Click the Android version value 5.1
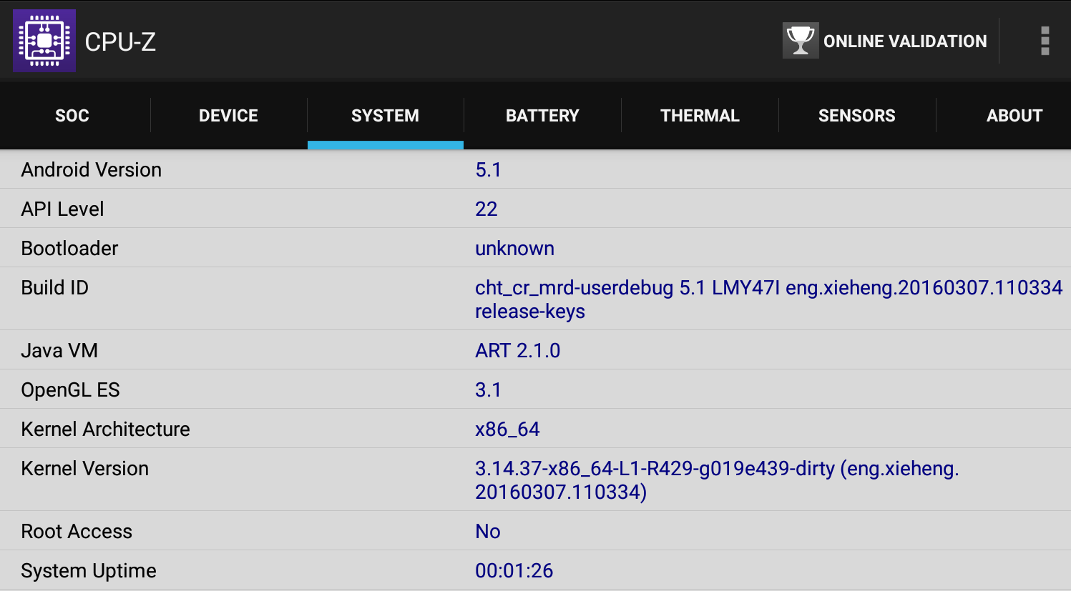1071x591 pixels. click(488, 170)
